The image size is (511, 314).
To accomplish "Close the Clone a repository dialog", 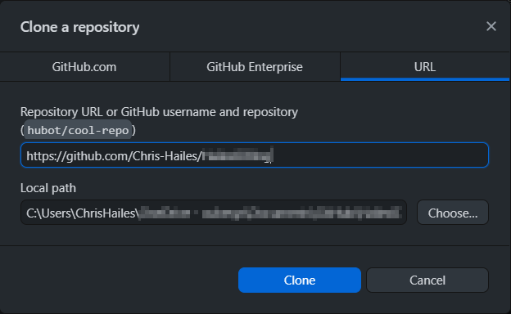I will point(491,26).
